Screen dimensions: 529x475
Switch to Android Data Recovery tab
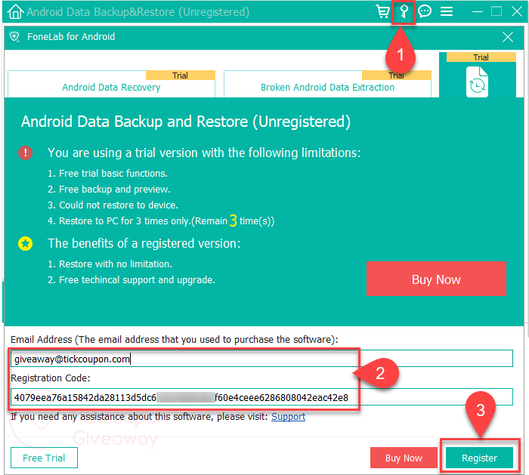[111, 85]
